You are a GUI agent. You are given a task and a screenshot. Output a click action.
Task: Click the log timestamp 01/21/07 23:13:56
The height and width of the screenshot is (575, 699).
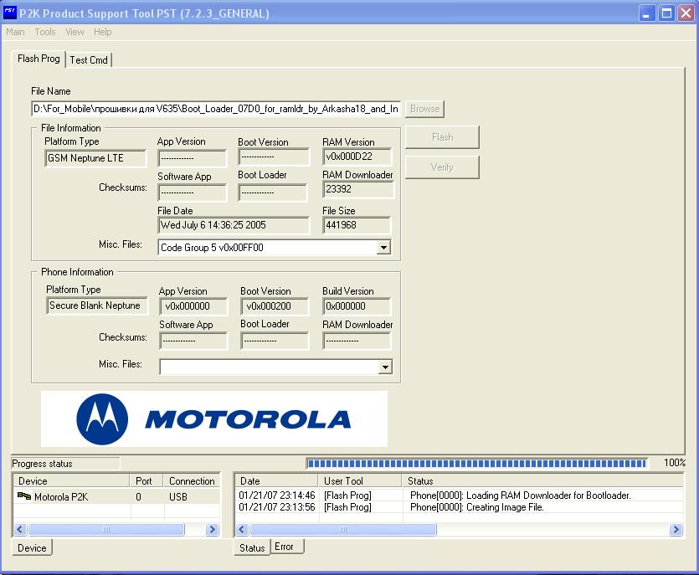pyautogui.click(x=277, y=507)
